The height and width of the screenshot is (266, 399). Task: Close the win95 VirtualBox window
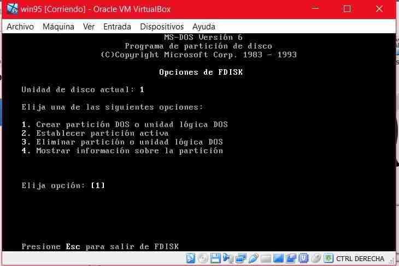pos(379,9)
